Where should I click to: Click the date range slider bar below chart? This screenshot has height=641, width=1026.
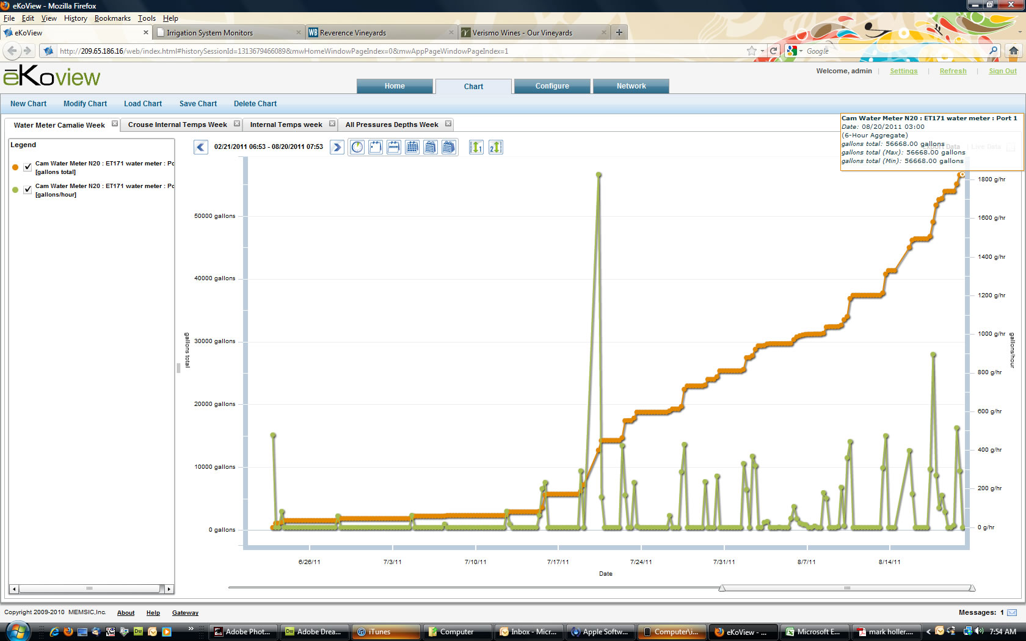(846, 588)
